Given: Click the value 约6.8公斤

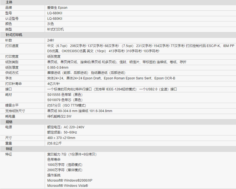Looking at the screenshot, I should pos(55,143).
